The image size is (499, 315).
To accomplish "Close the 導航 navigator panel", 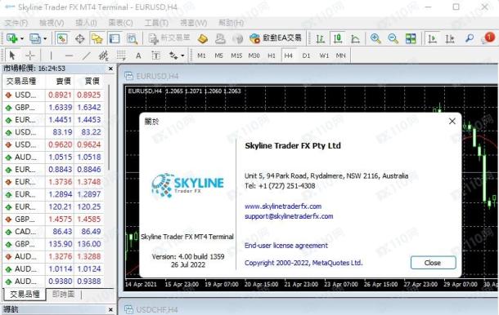I will coord(110,309).
